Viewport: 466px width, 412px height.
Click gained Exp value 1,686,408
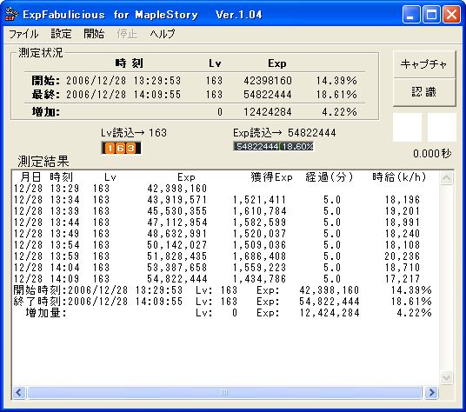(259, 256)
